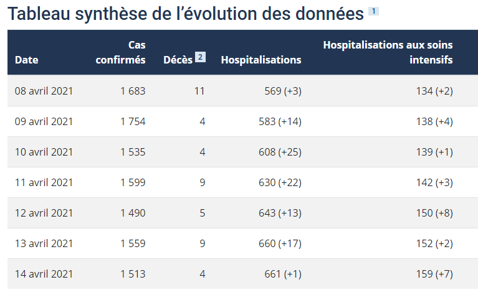Select the 08 avril 2021 date cell
This screenshot has width=478, height=300.
point(44,91)
